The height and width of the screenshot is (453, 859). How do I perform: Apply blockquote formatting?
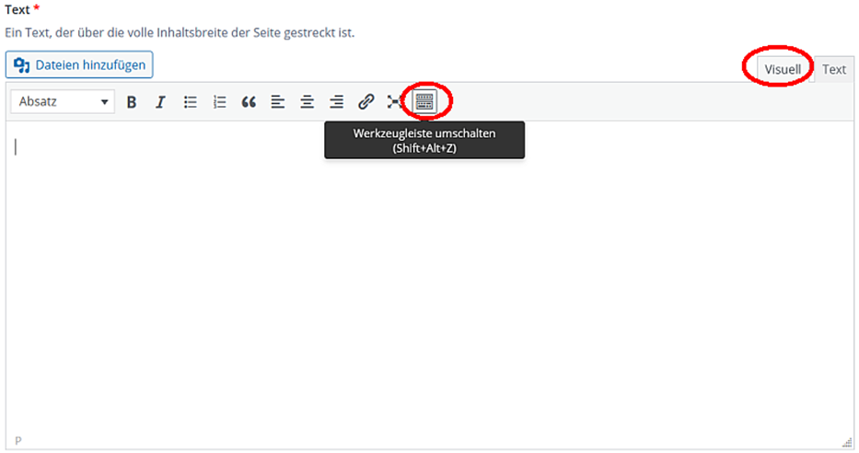click(249, 102)
